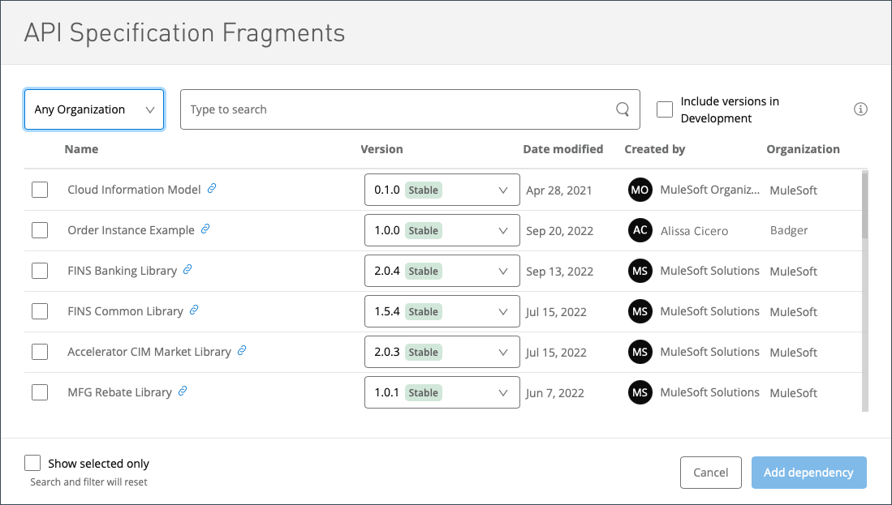This screenshot has width=892, height=505.
Task: Click the MO avatar for MuleSoft Organization
Action: pos(640,190)
